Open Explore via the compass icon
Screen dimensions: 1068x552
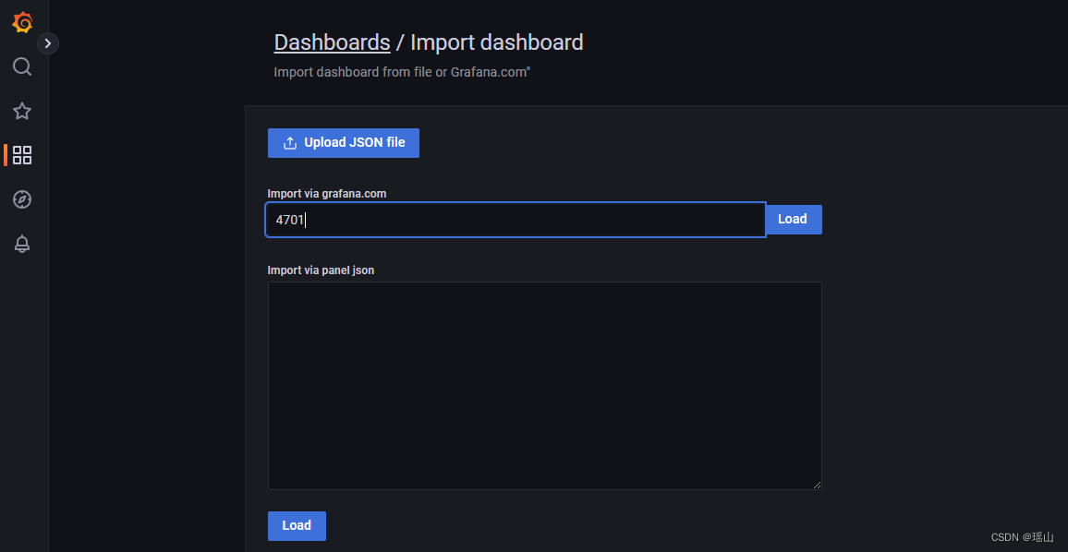tap(22, 199)
